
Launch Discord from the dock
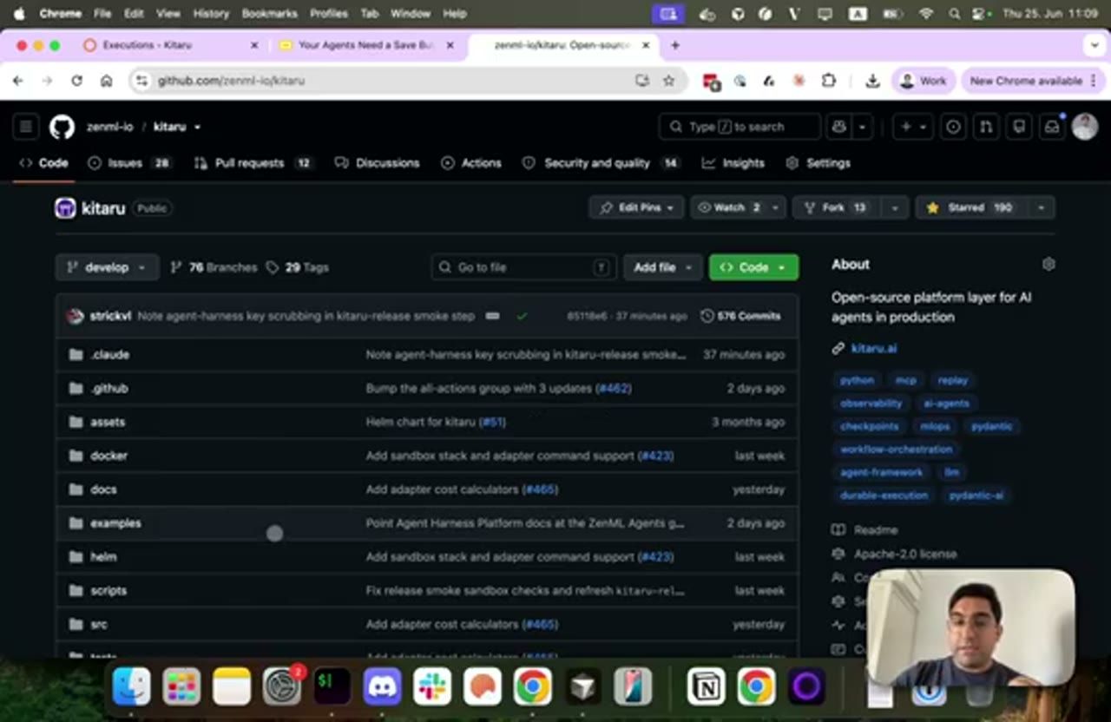pos(383,687)
